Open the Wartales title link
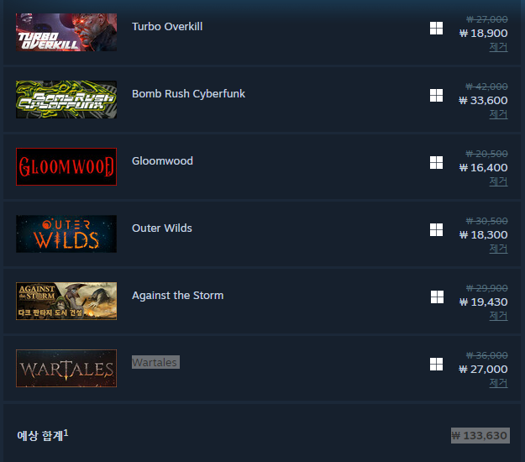525x462 pixels. coord(155,362)
